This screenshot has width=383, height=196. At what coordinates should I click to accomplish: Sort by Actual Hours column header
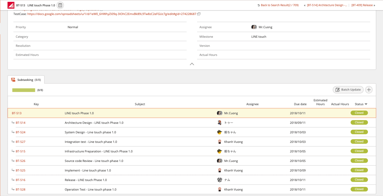(x=340, y=104)
